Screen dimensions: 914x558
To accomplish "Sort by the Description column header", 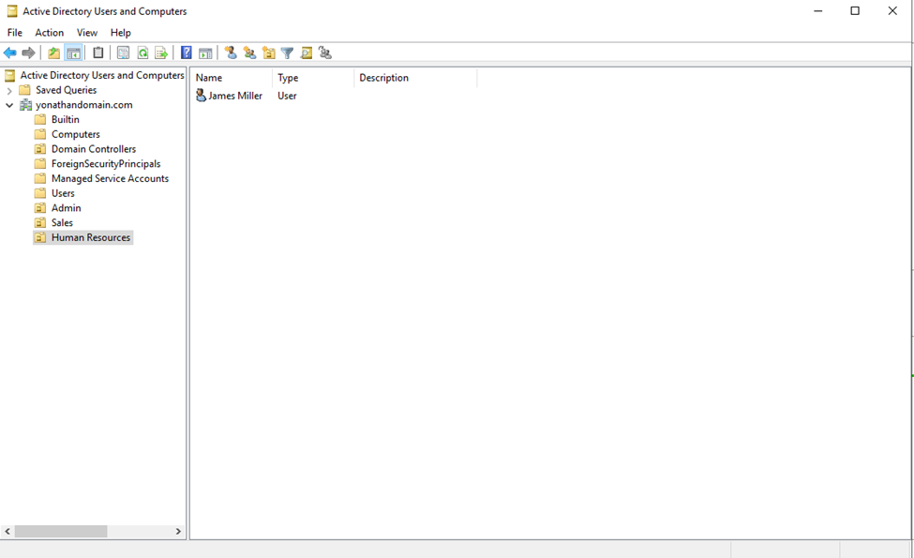I will (x=415, y=78).
